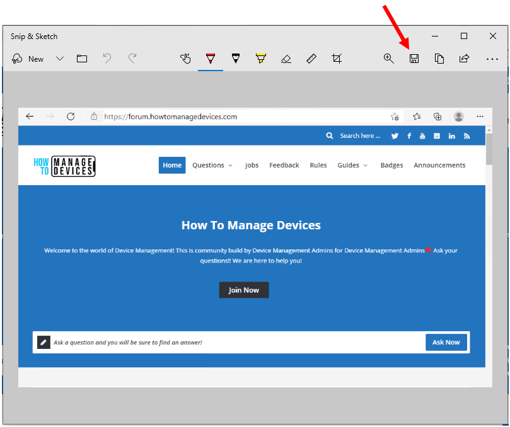Open the Guides tab in site navigation

[x=352, y=165]
